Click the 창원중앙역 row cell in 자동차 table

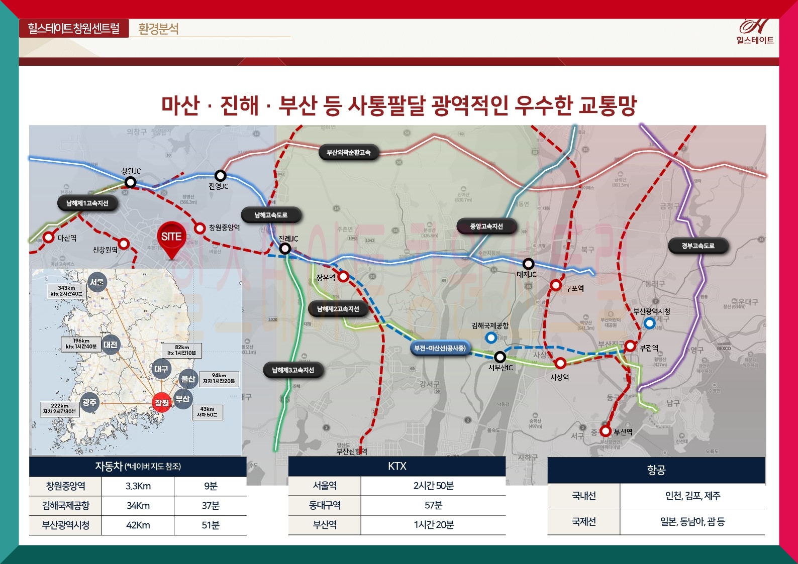click(65, 486)
